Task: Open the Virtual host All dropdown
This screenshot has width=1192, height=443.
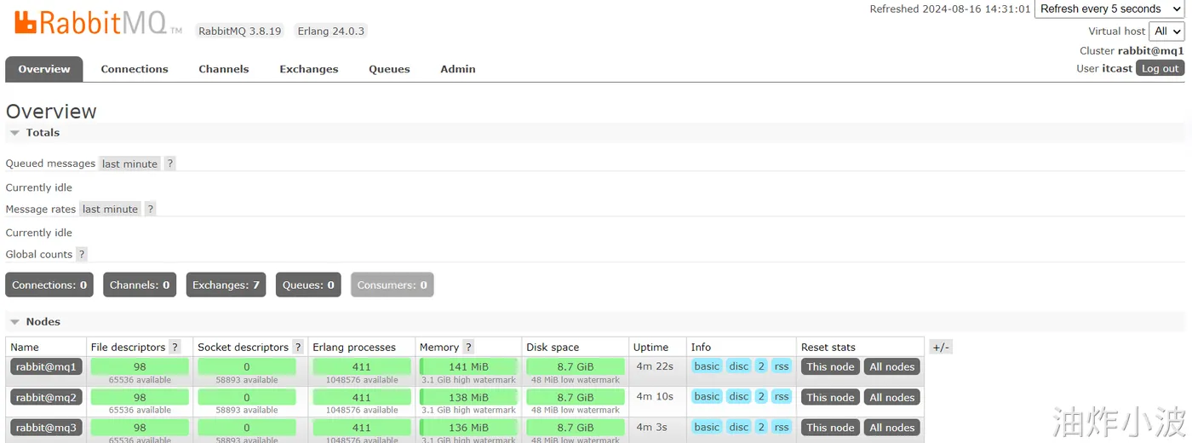Action: (1166, 31)
